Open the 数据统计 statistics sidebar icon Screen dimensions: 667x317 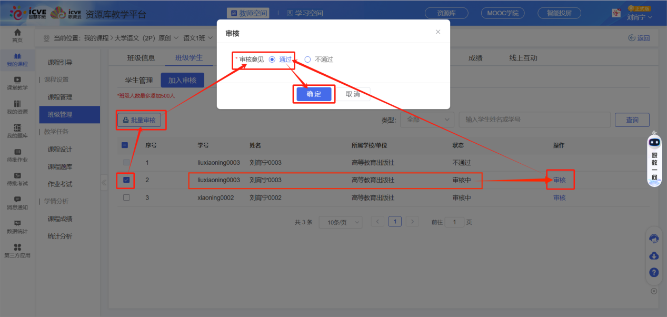pyautogui.click(x=17, y=225)
